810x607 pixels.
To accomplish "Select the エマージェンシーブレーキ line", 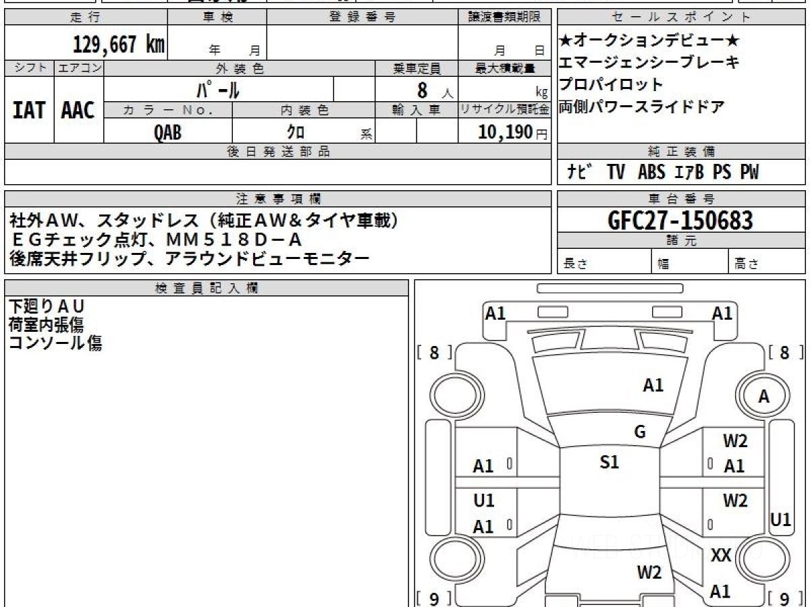I will 649,63.
